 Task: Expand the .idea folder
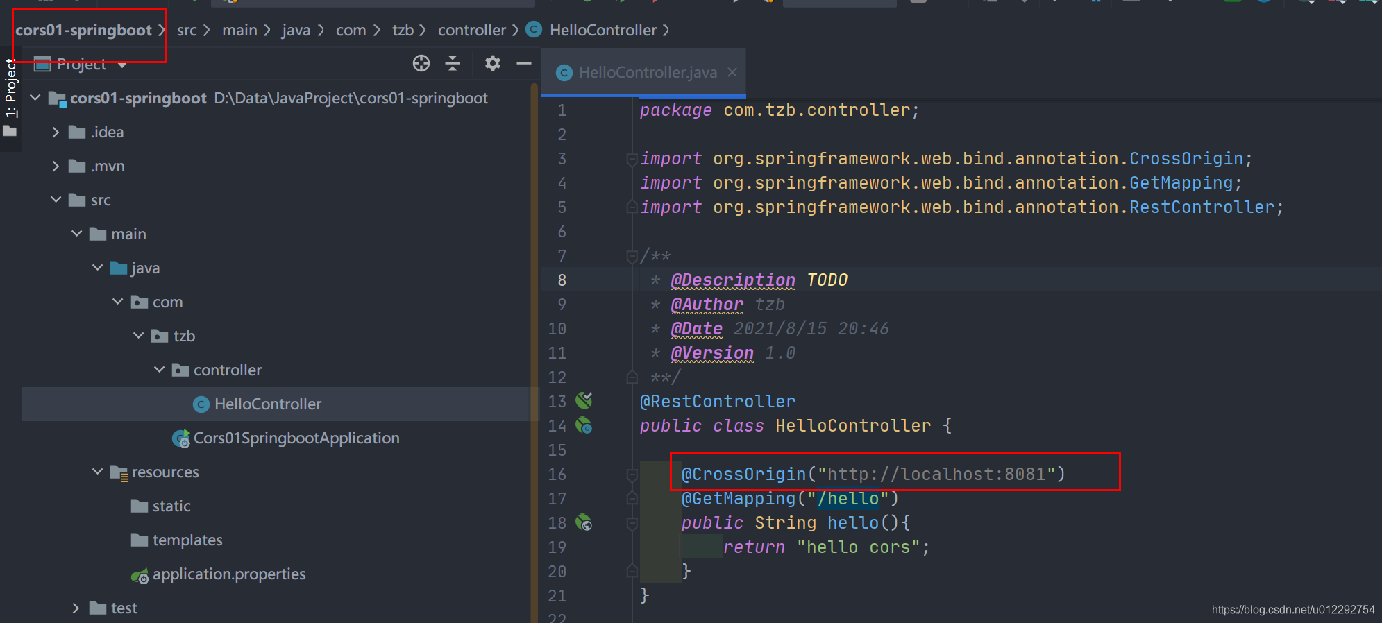[x=56, y=132]
